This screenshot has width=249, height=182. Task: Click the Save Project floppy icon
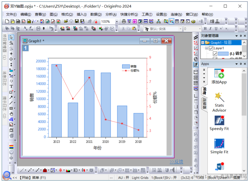77,21
